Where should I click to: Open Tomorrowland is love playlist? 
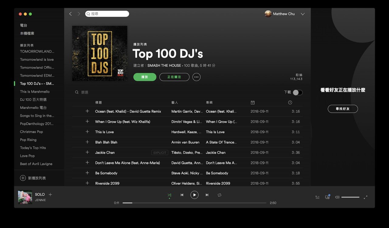[x=37, y=60]
